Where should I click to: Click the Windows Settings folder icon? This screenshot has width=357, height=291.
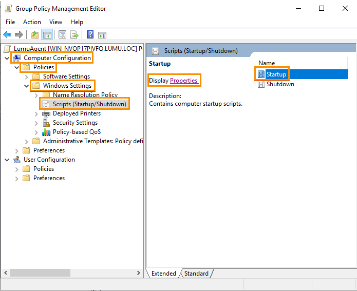tap(36, 86)
